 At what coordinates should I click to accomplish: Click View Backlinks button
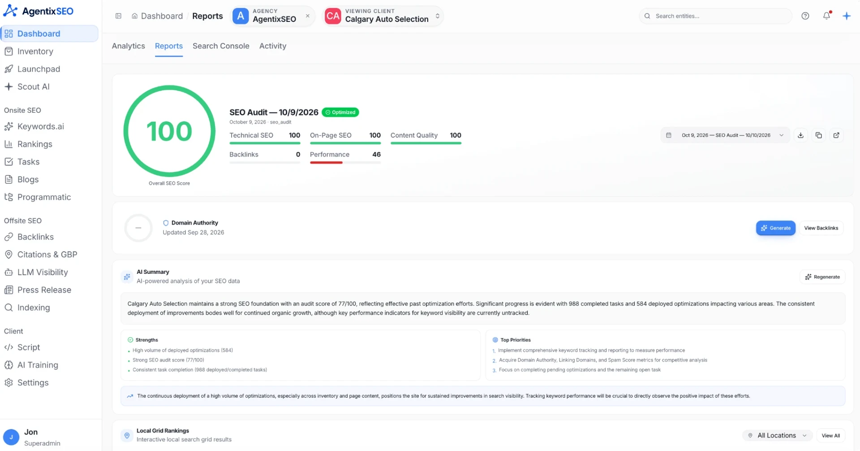click(821, 228)
